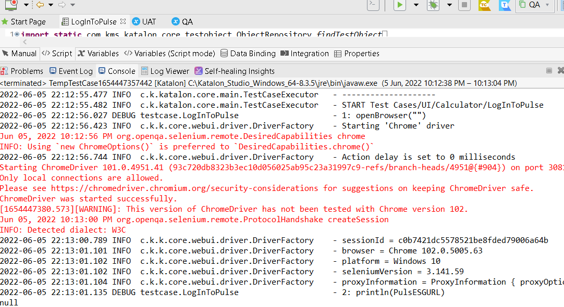The height and width of the screenshot is (307, 564).
Task: Maximize the Console panel
Action: (549, 70)
